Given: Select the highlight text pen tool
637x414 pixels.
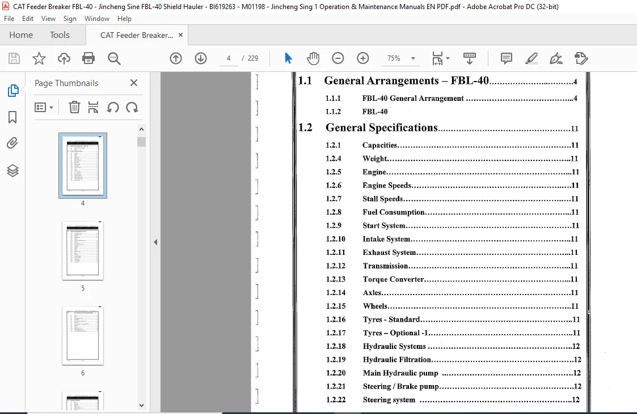Looking at the screenshot, I should [x=531, y=58].
